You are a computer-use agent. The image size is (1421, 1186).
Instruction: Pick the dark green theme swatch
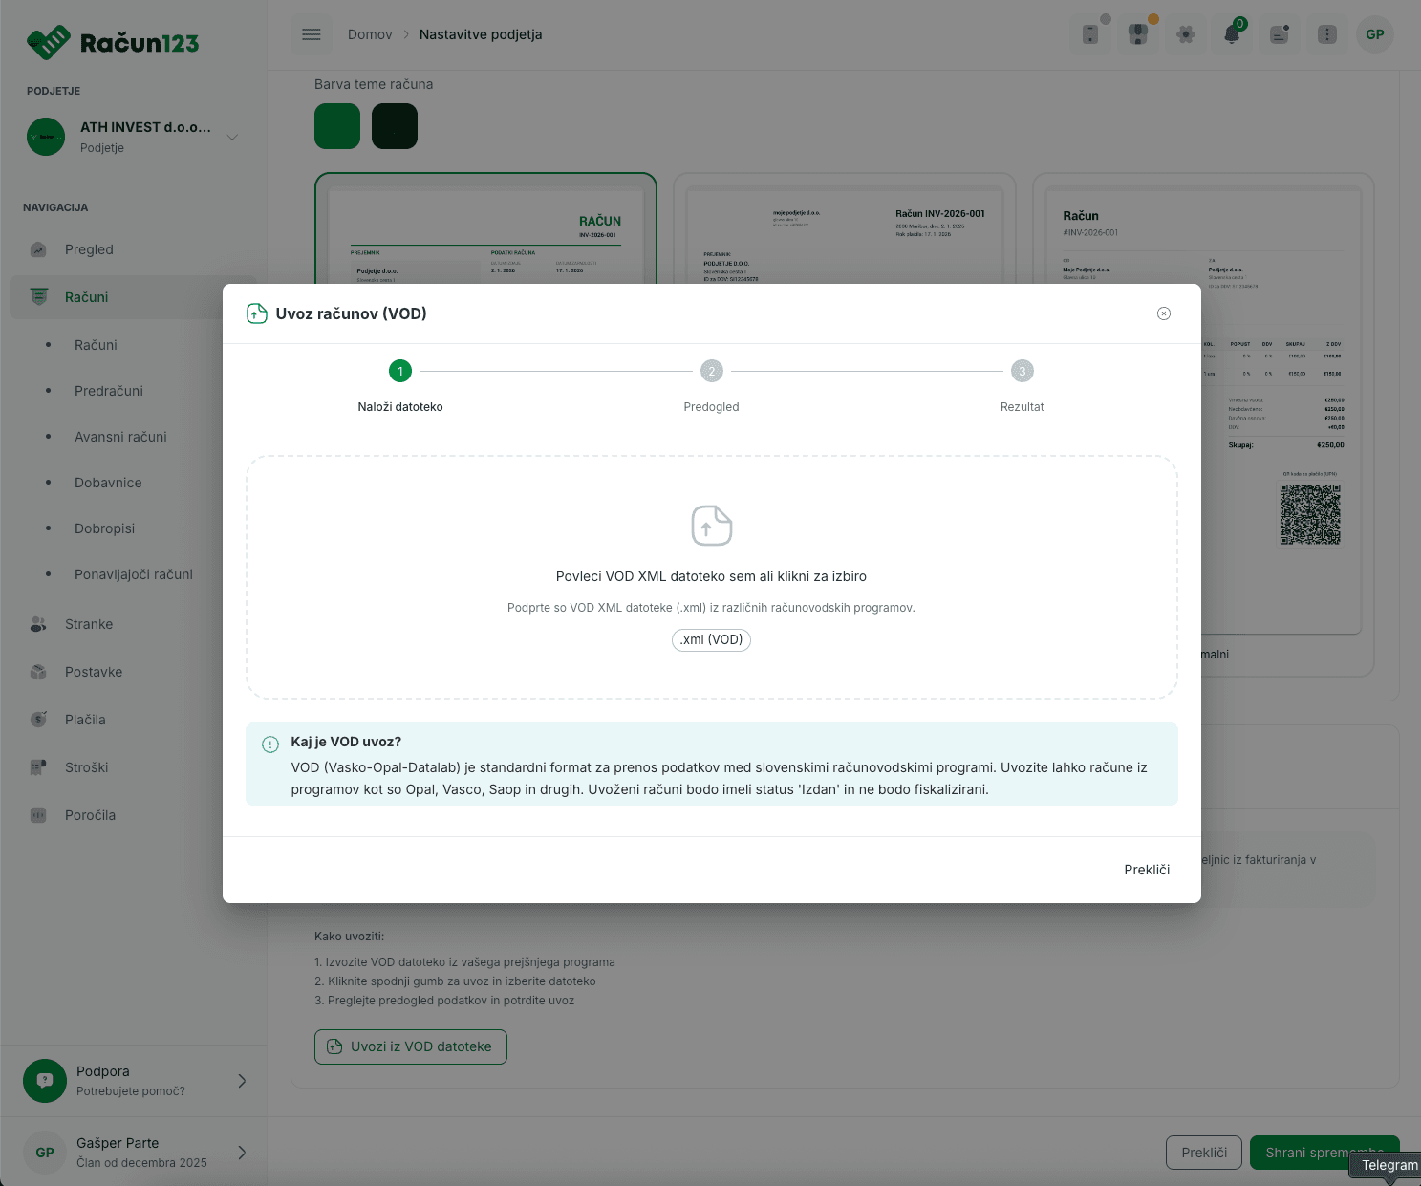[395, 126]
